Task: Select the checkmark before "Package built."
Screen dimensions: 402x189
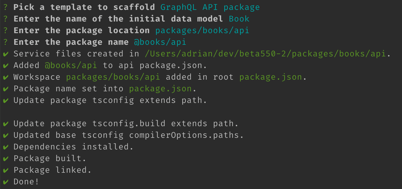Action: point(6,159)
